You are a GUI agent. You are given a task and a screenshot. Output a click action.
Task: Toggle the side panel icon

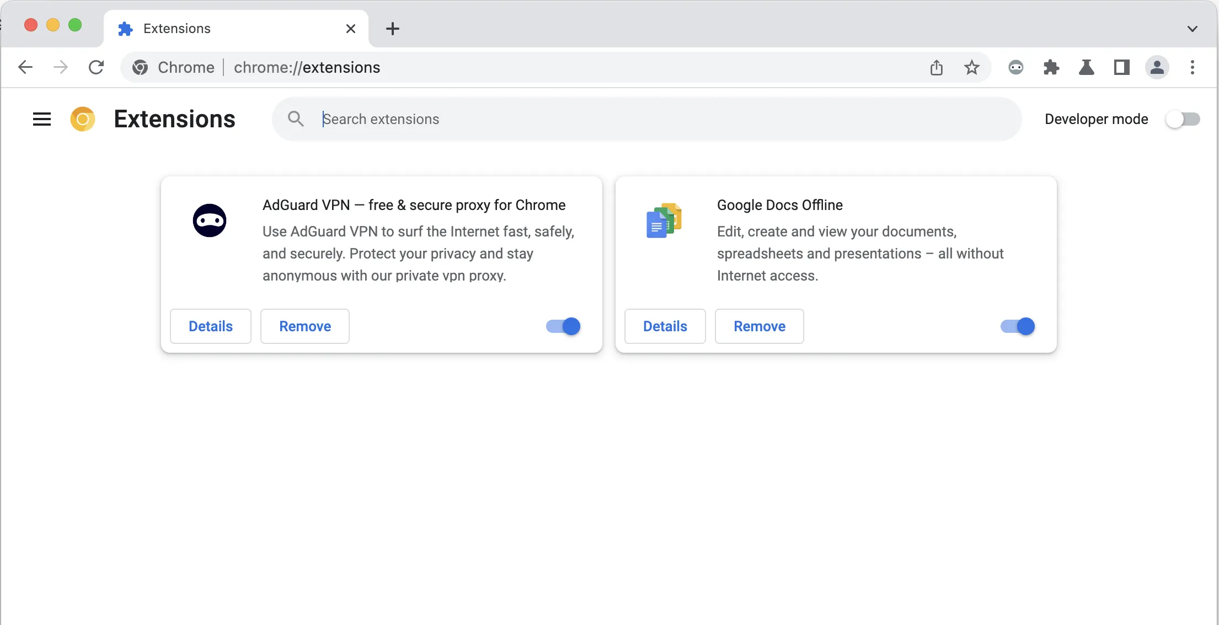tap(1122, 67)
